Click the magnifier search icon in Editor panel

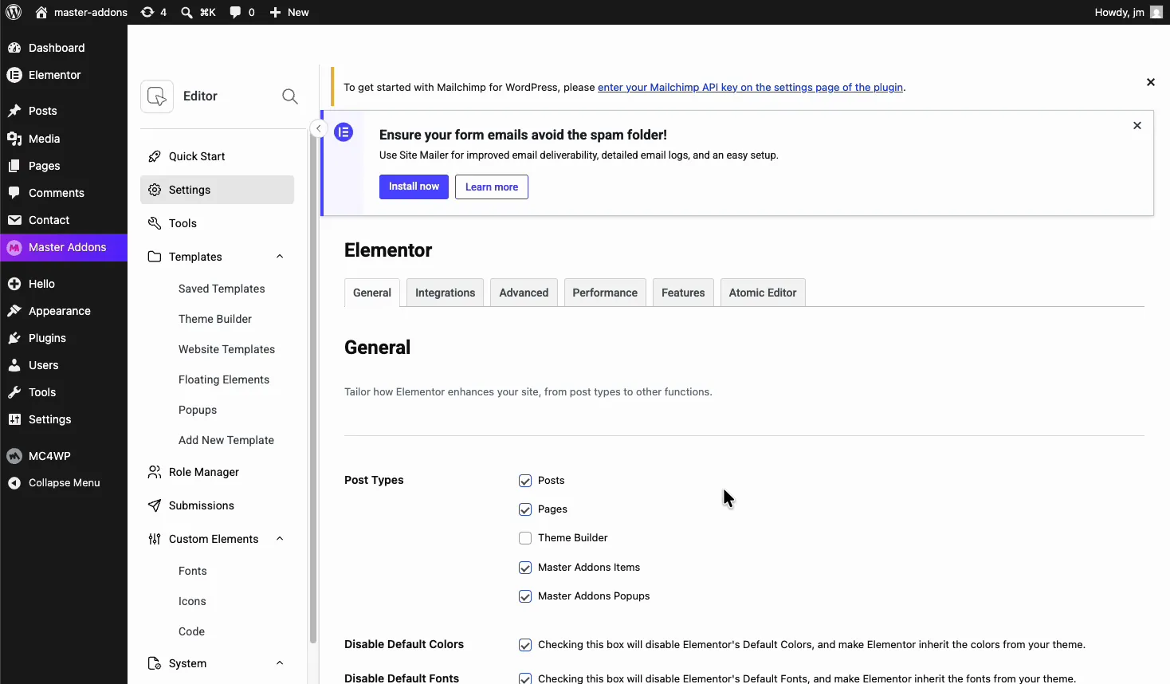[290, 96]
